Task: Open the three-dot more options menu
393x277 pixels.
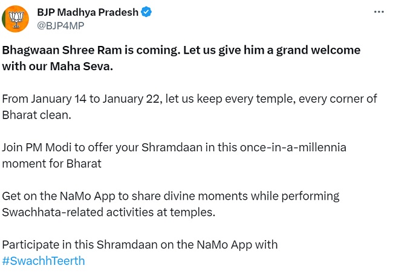Action: [x=379, y=11]
